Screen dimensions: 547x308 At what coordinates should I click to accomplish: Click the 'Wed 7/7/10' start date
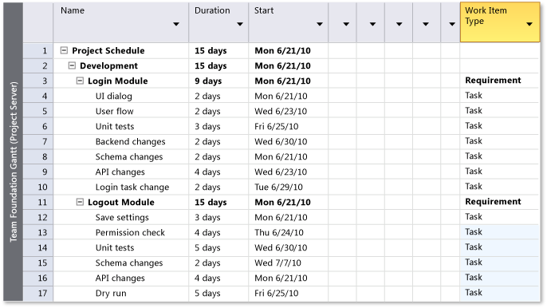pyautogui.click(x=277, y=263)
